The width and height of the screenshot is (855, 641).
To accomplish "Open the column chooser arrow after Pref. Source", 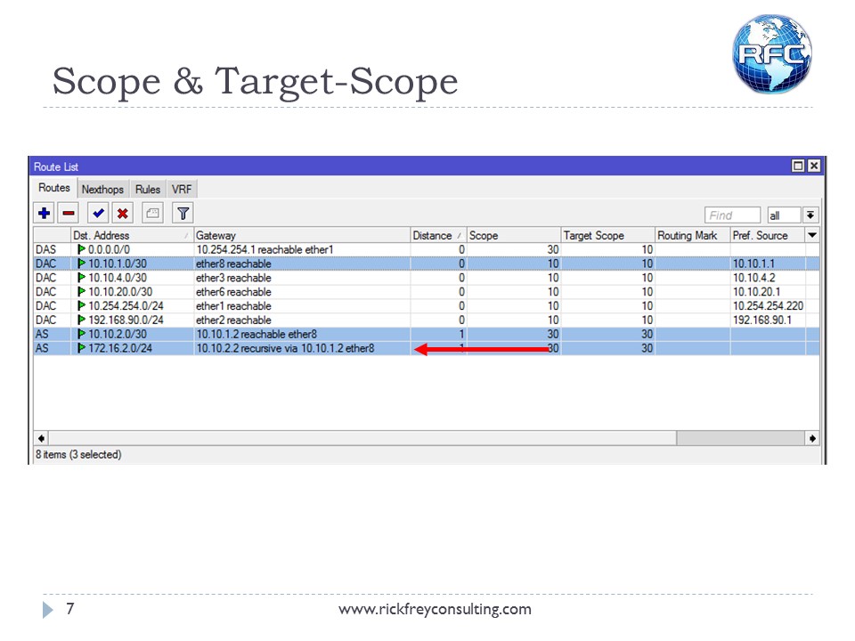I will click(812, 235).
